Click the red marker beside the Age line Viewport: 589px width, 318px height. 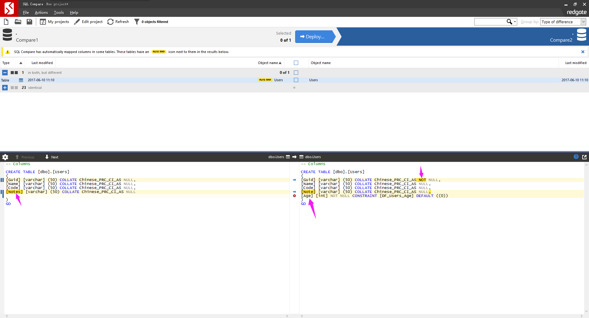[x=294, y=196]
